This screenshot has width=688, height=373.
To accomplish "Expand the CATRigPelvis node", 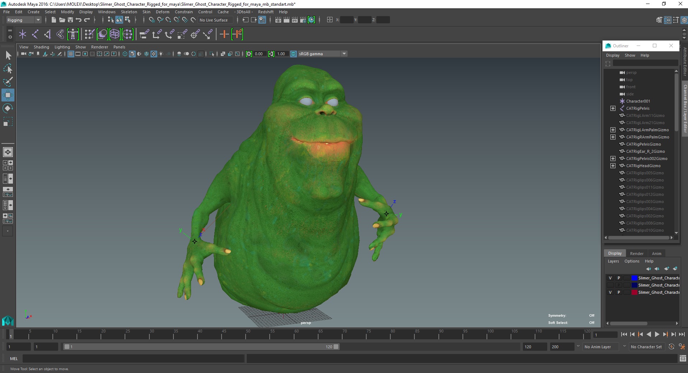I will point(613,108).
